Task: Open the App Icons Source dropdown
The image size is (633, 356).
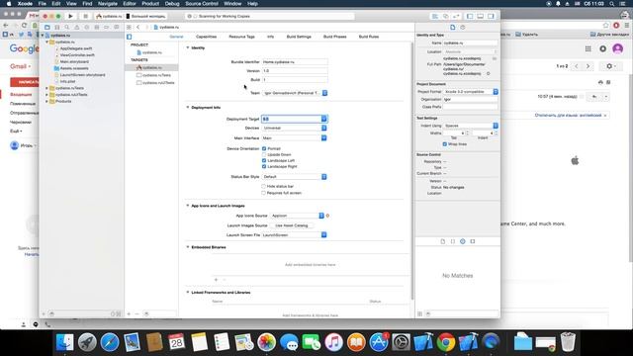Action: click(x=297, y=216)
